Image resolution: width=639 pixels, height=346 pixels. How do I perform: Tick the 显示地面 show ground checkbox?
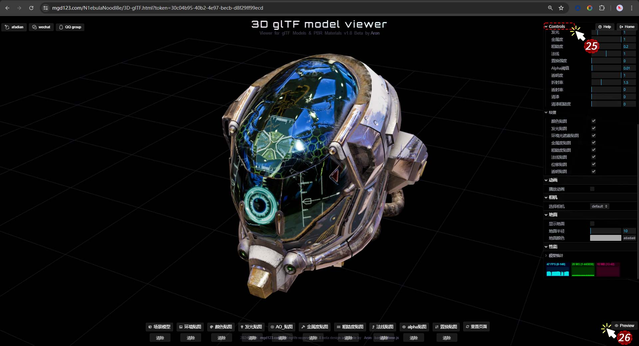(592, 224)
